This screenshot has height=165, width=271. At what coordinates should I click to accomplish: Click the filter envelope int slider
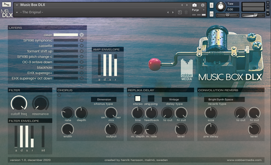point(43,137)
